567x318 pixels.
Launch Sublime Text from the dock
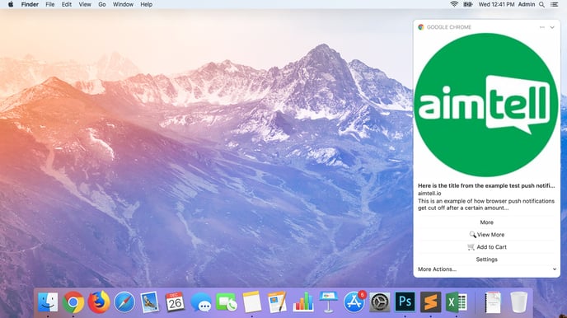tap(430, 302)
